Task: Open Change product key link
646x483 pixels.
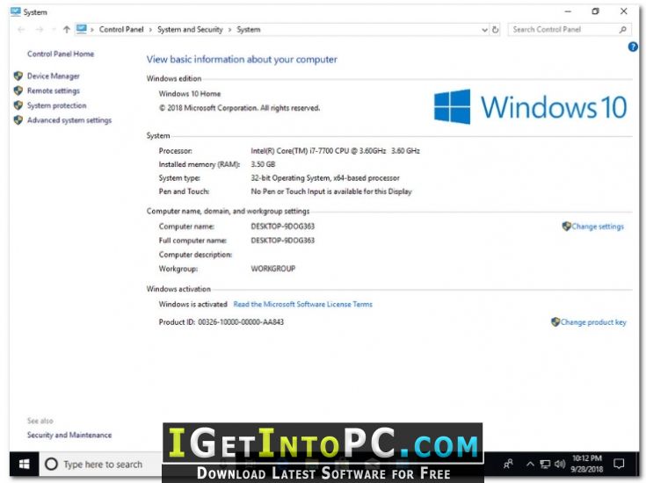Action: click(x=593, y=322)
